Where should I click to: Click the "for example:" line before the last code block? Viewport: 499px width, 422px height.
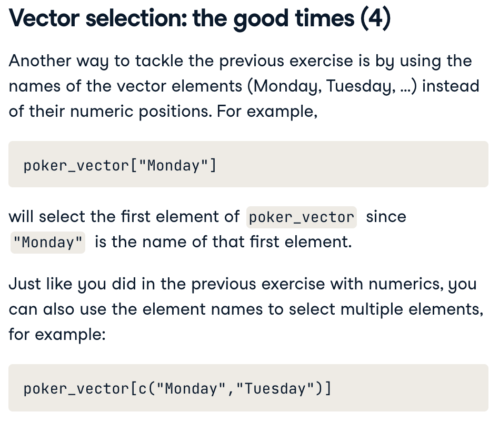pos(57,334)
